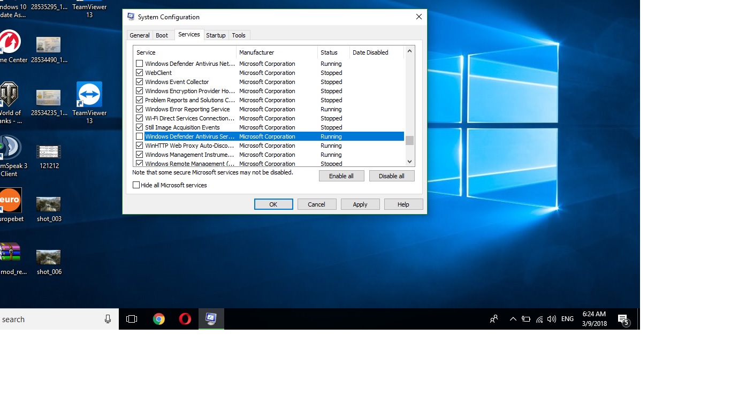Enable the Windows Defender Antivirus Service checkbox

[140, 136]
